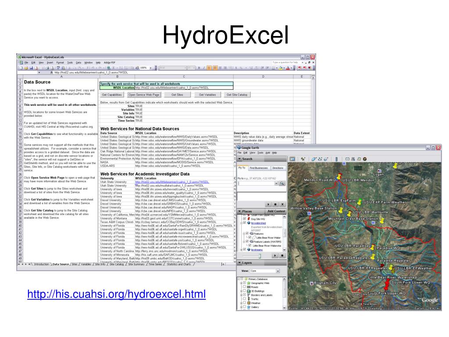This screenshot has height=337, width=449.
Task: Open the his.cuahsi.org/hydroexcel.html link
Action: (x=117, y=294)
